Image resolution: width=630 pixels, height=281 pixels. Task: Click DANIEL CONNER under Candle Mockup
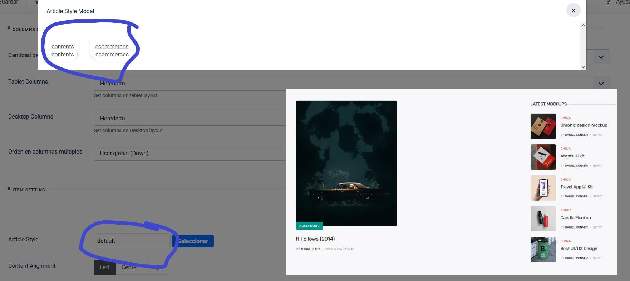click(x=576, y=227)
